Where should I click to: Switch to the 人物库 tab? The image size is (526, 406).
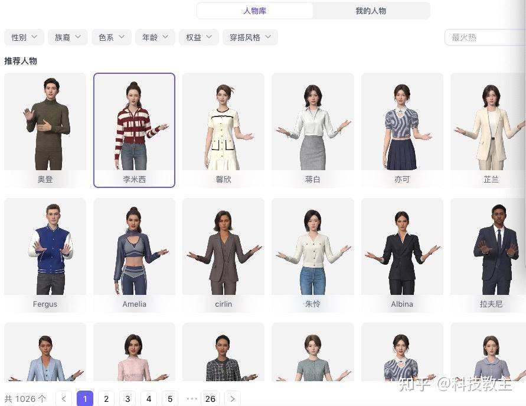pyautogui.click(x=254, y=11)
